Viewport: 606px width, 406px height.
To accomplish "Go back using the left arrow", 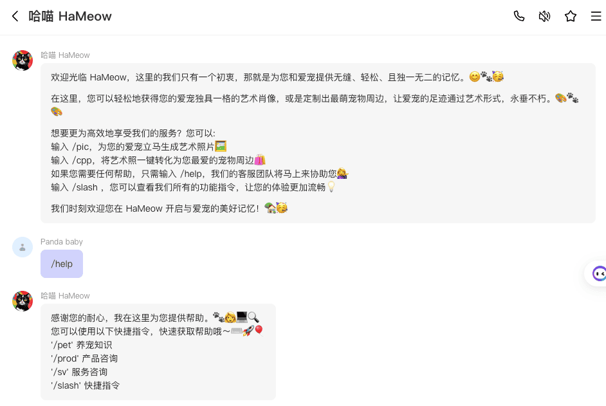I will [15, 16].
